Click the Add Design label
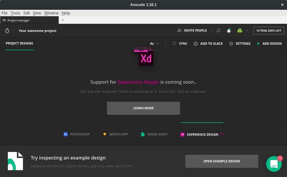 (272, 43)
